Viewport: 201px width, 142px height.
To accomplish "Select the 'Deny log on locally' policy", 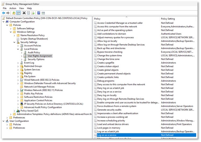I will point(107,95).
